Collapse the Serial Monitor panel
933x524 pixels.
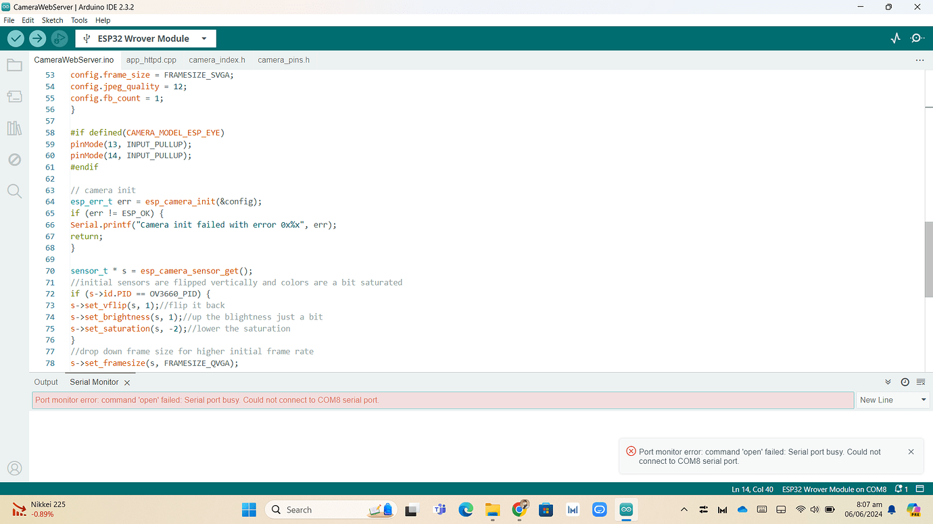(888, 382)
